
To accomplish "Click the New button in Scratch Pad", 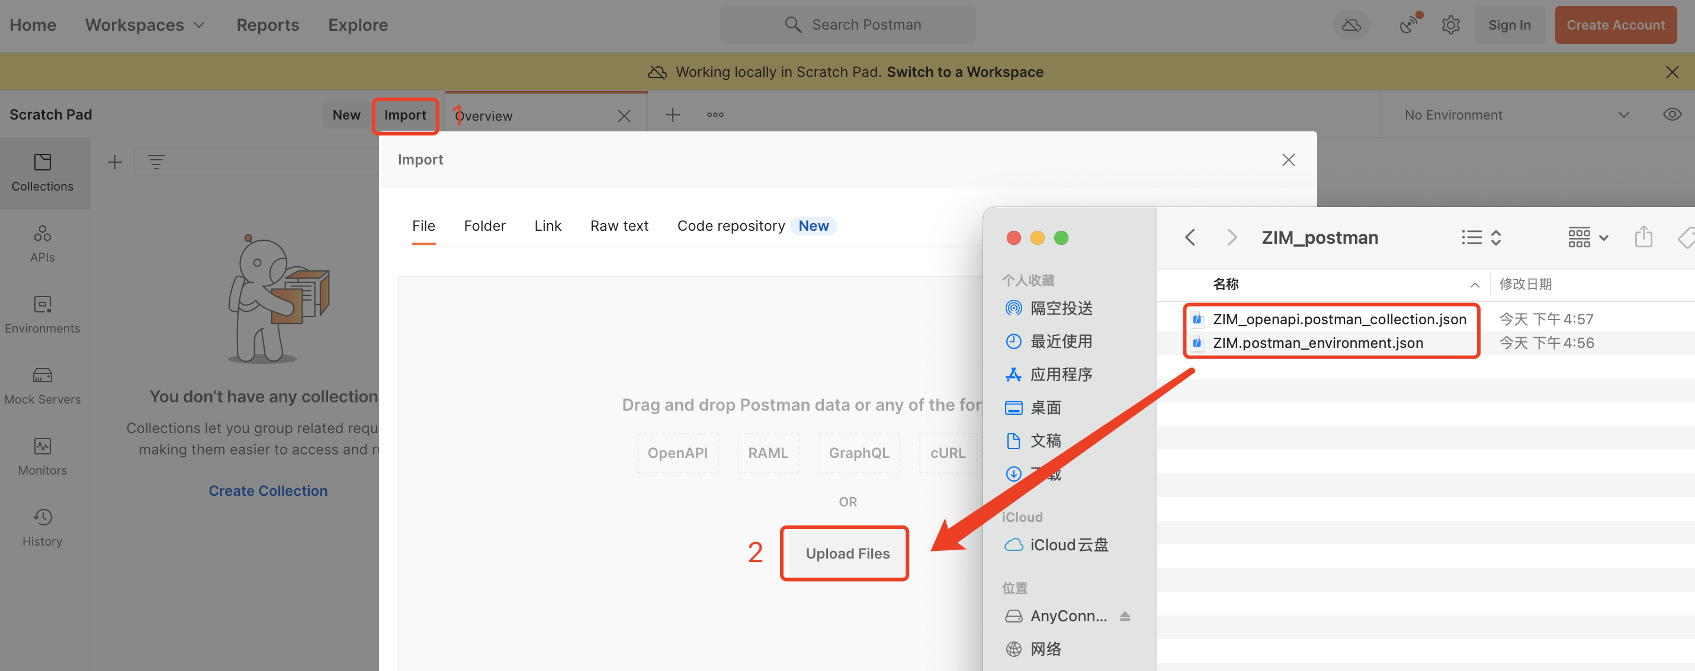I will tap(346, 115).
